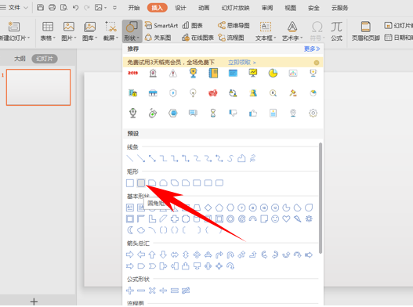Expand the 表格 insert dropdown
This screenshot has width=413, height=307.
[48, 31]
